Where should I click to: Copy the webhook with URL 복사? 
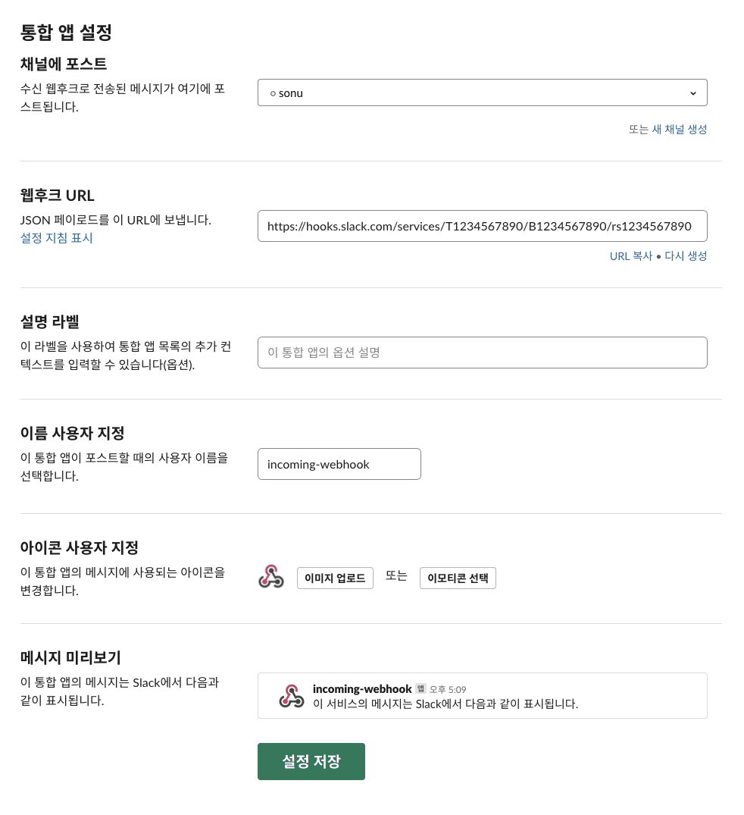[630, 256]
